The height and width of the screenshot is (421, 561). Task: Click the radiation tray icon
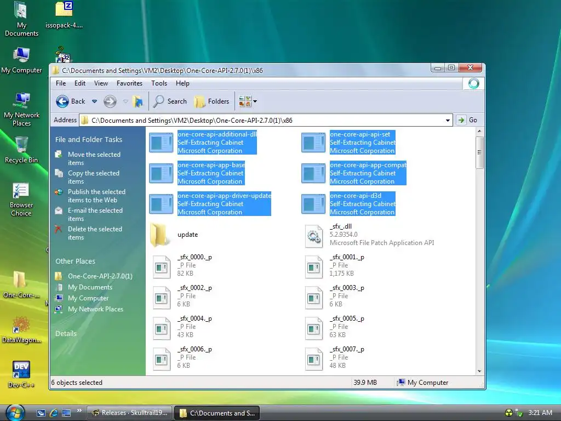[x=508, y=413]
